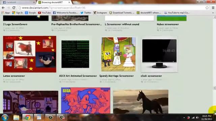The image size is (216, 121).
Task: Click the ASCII Art Animated Screensaver title
Action: coord(78,76)
